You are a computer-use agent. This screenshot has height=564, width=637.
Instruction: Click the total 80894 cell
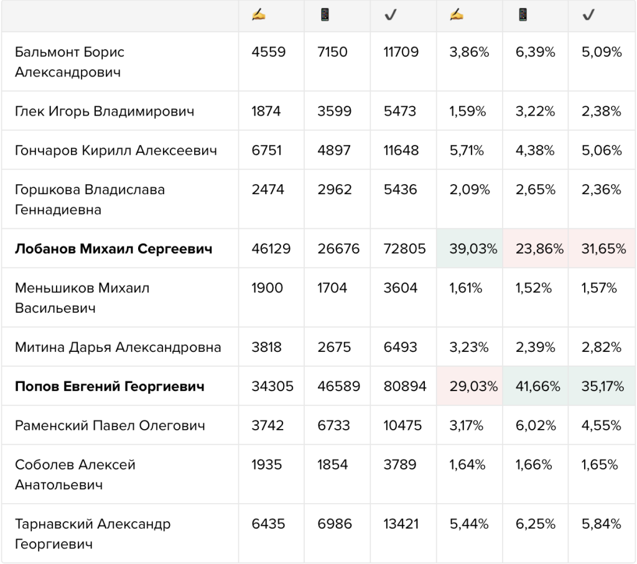pos(403,386)
